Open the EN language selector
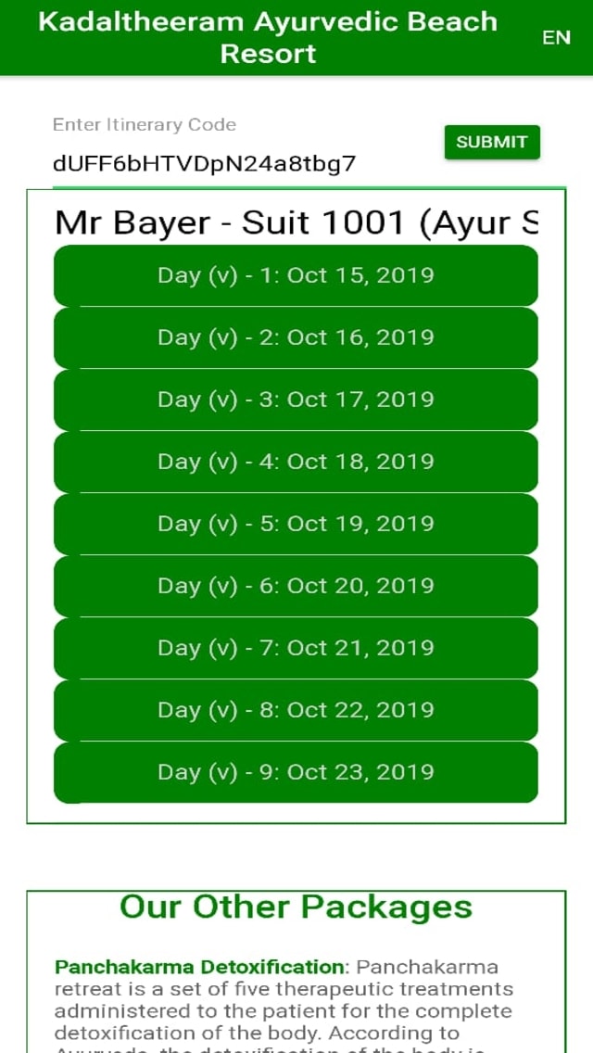Image resolution: width=593 pixels, height=1053 pixels. (556, 37)
